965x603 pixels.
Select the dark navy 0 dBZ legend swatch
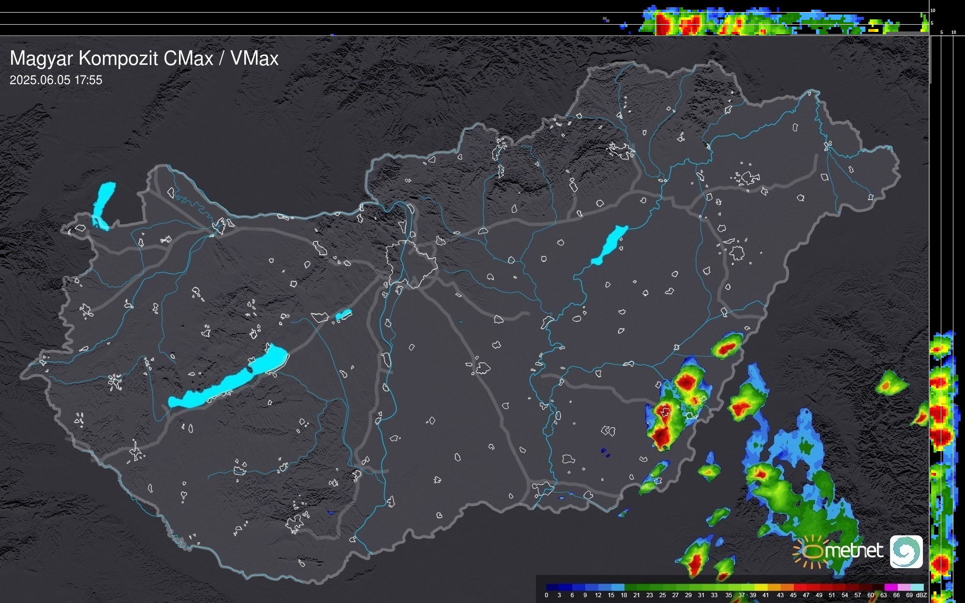tap(552, 587)
